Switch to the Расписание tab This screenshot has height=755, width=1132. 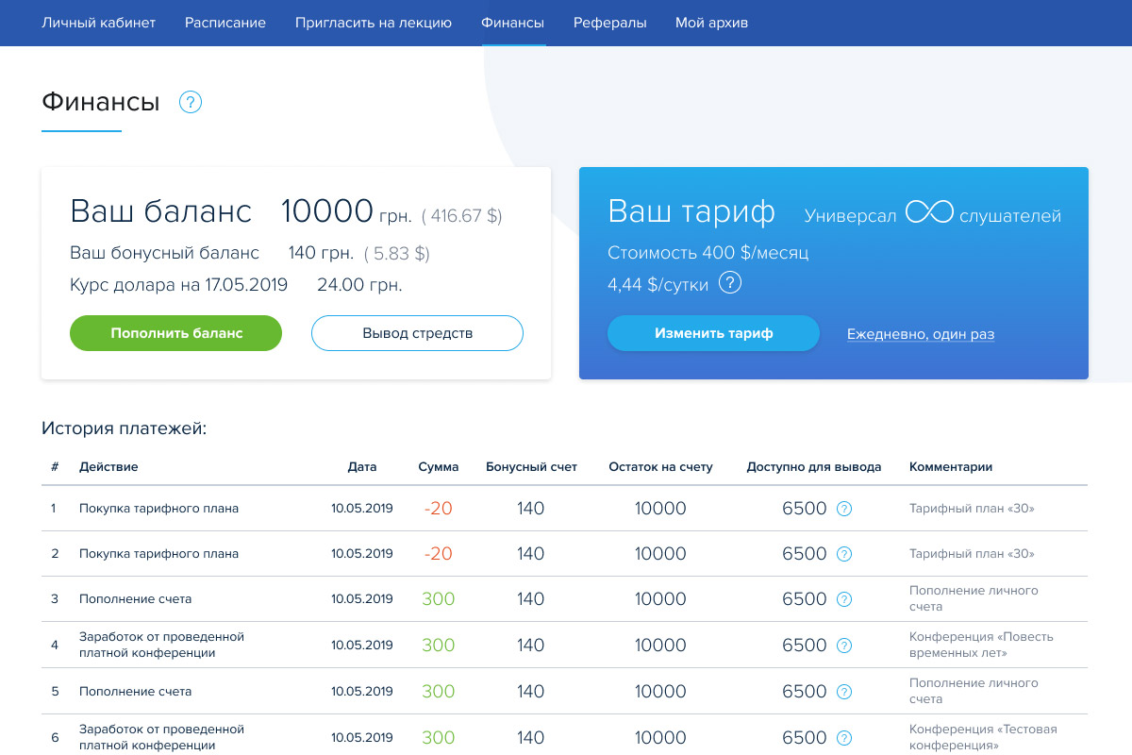225,23
